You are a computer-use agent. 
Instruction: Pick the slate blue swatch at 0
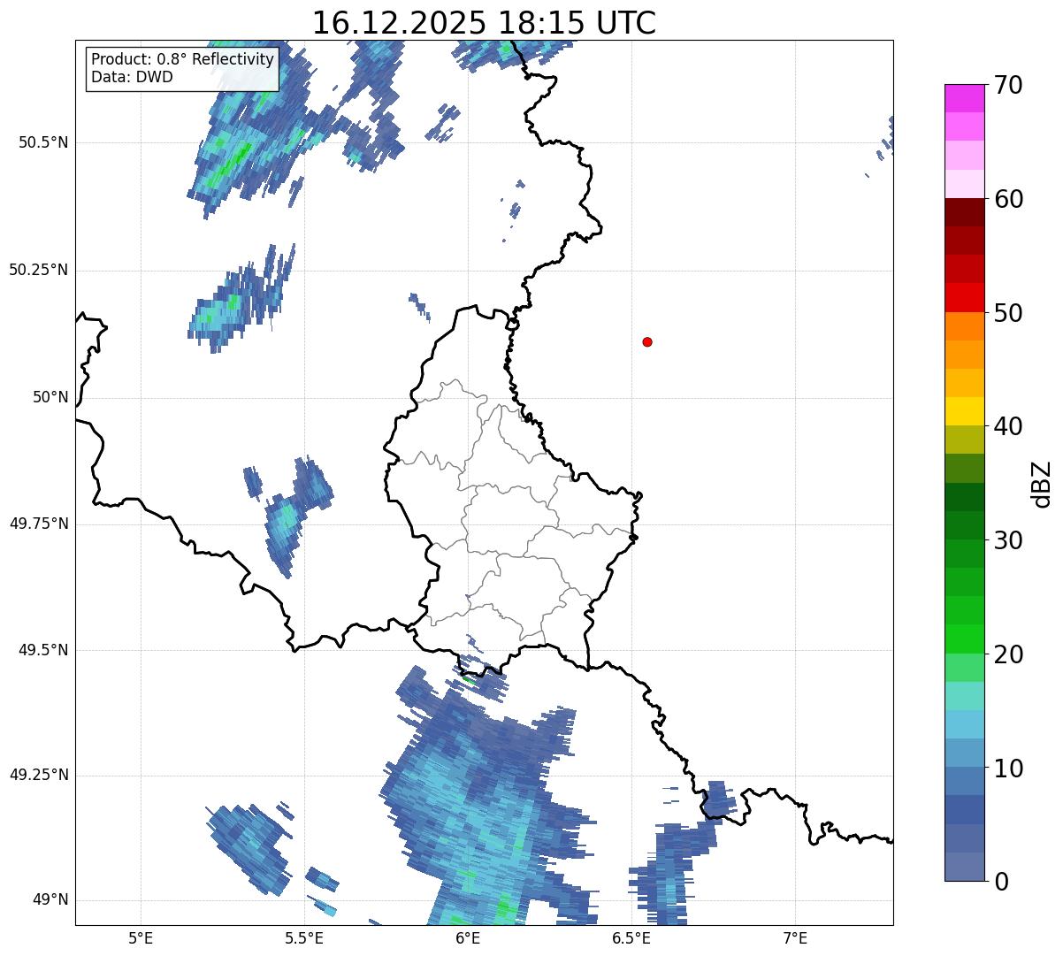point(964,867)
